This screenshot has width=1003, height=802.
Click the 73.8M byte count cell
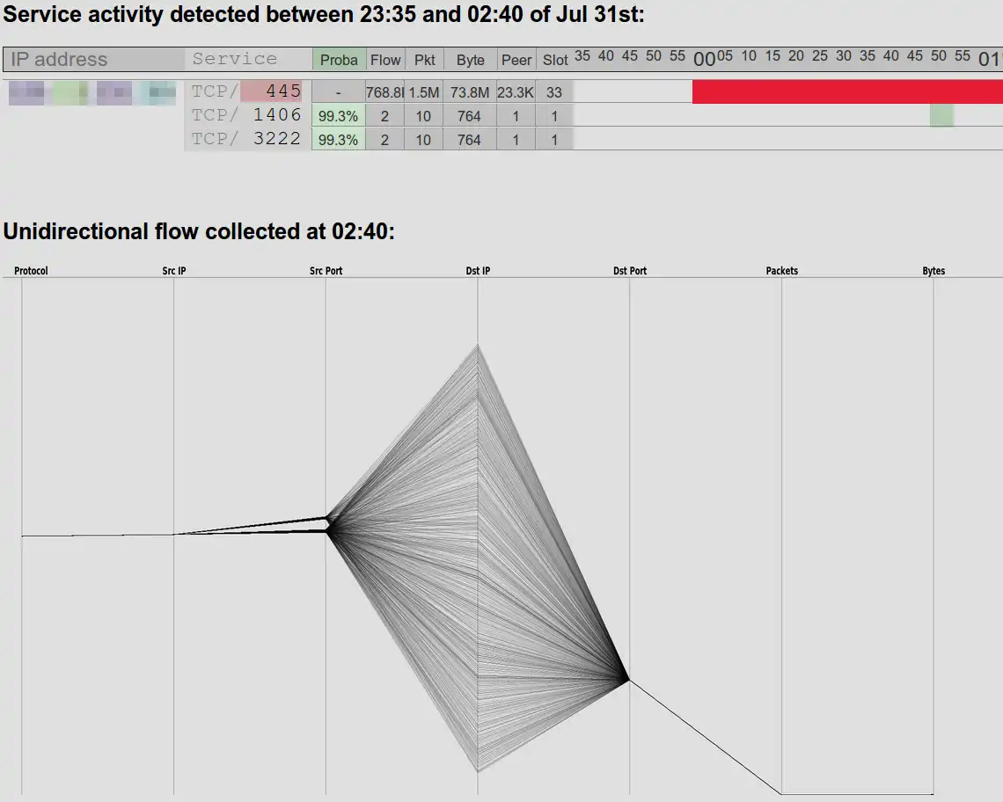(470, 92)
